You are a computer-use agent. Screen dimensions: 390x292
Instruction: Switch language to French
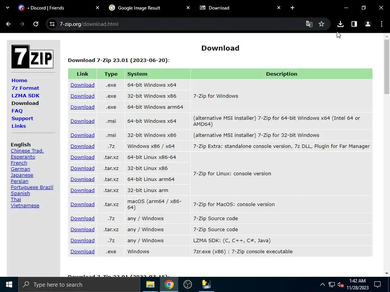[19, 163]
